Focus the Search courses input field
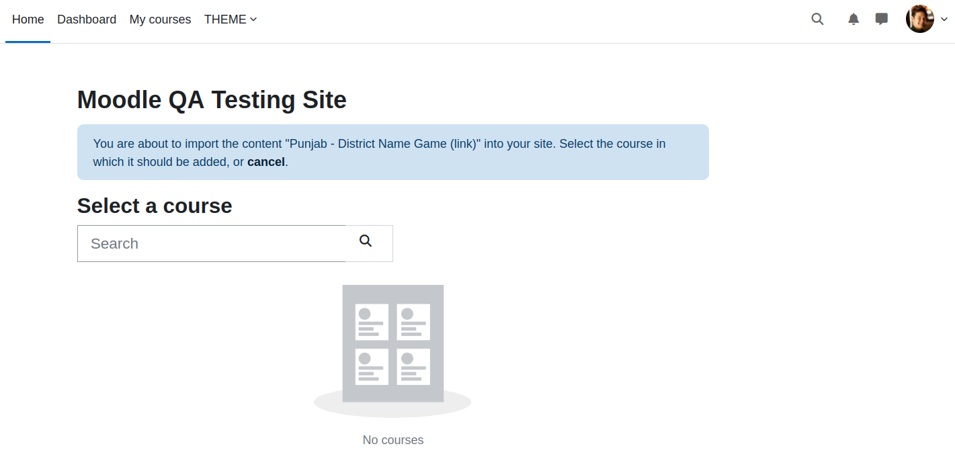 click(212, 243)
